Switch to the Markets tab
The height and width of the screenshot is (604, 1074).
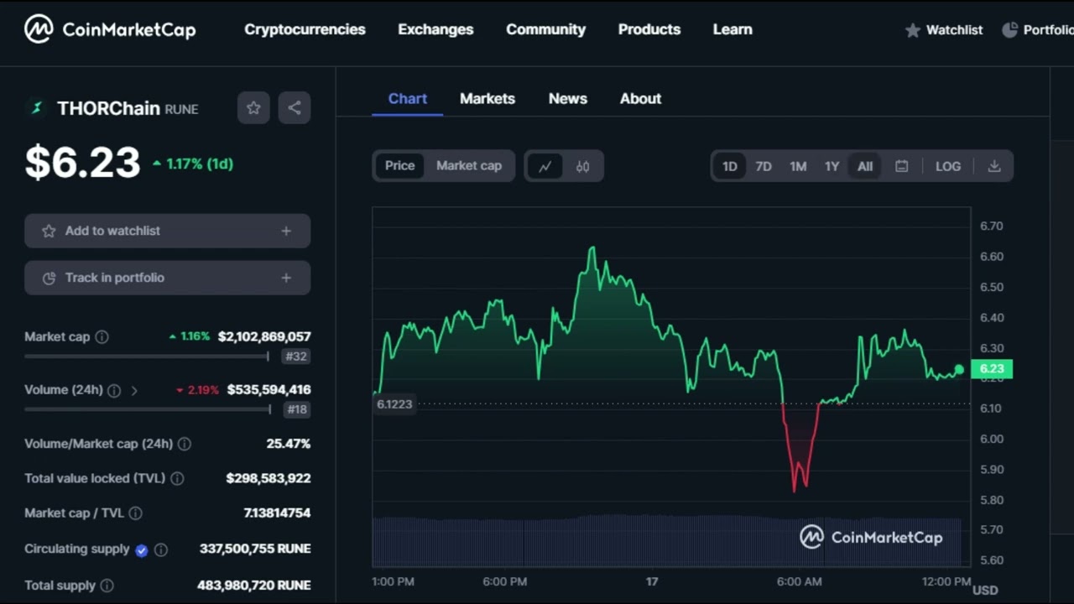(x=487, y=98)
